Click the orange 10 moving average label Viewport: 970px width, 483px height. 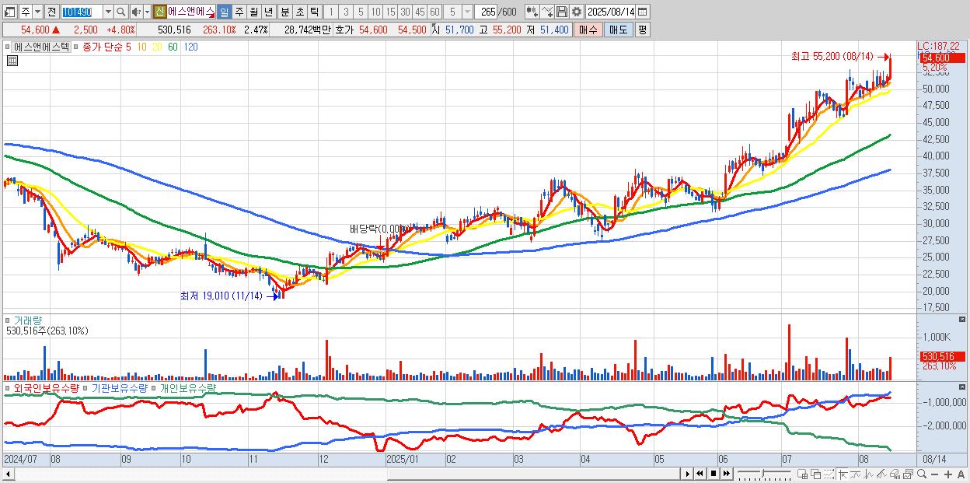coord(141,47)
